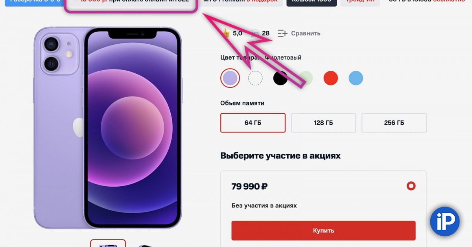Select the purple color swatch

click(230, 78)
